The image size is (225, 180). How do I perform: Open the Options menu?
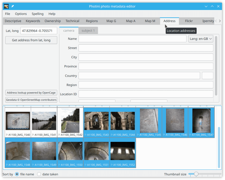click(21, 14)
